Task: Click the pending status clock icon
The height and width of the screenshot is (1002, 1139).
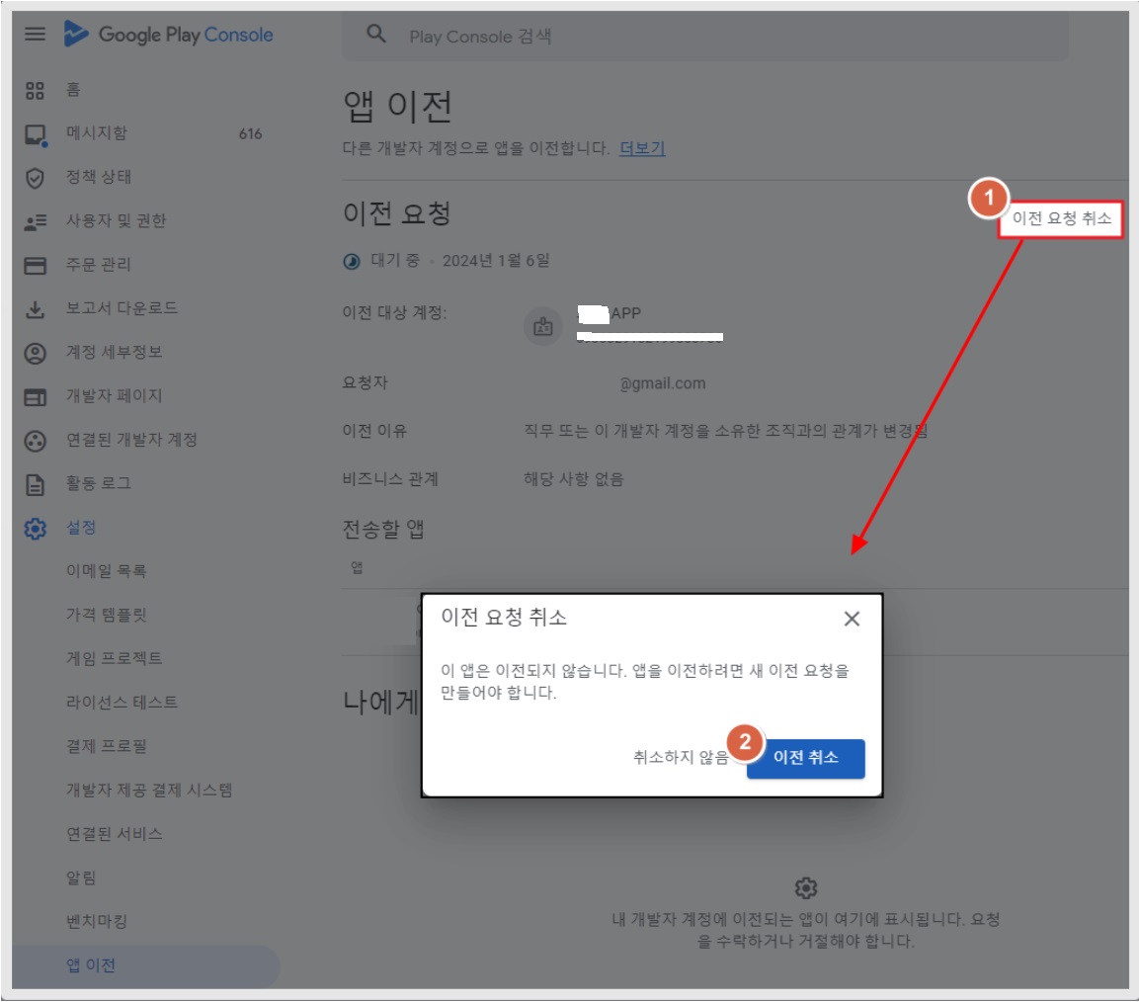Action: click(352, 262)
